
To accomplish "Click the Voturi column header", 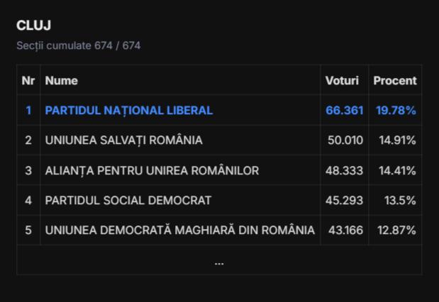I will pos(342,81).
